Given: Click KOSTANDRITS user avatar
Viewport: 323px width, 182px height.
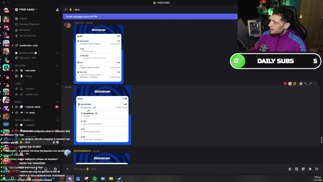Looking at the screenshot, I should coord(67,153).
